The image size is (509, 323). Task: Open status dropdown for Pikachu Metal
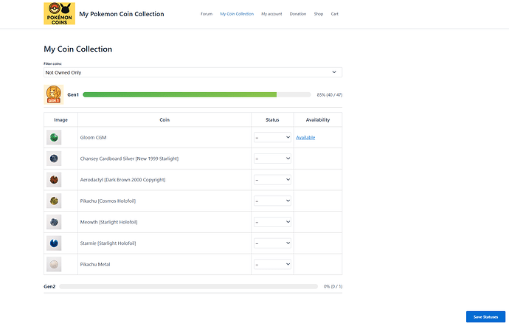point(272,264)
